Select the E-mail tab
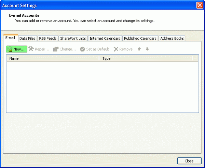This screenshot has width=205, height=168. tap(10, 38)
